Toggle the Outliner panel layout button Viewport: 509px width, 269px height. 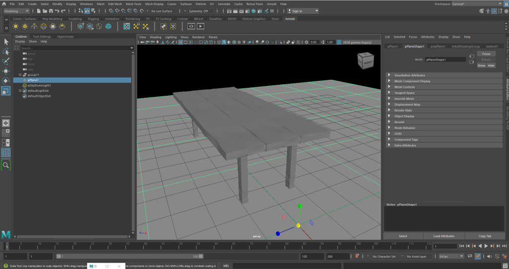pos(6,152)
